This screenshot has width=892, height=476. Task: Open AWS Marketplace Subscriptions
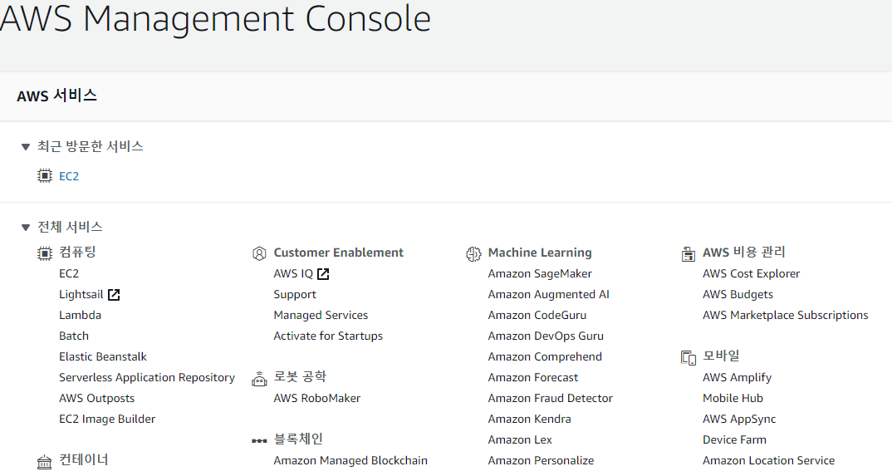(785, 315)
